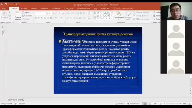Apply bulleted list
192x108 pixels.
pos(68,13)
